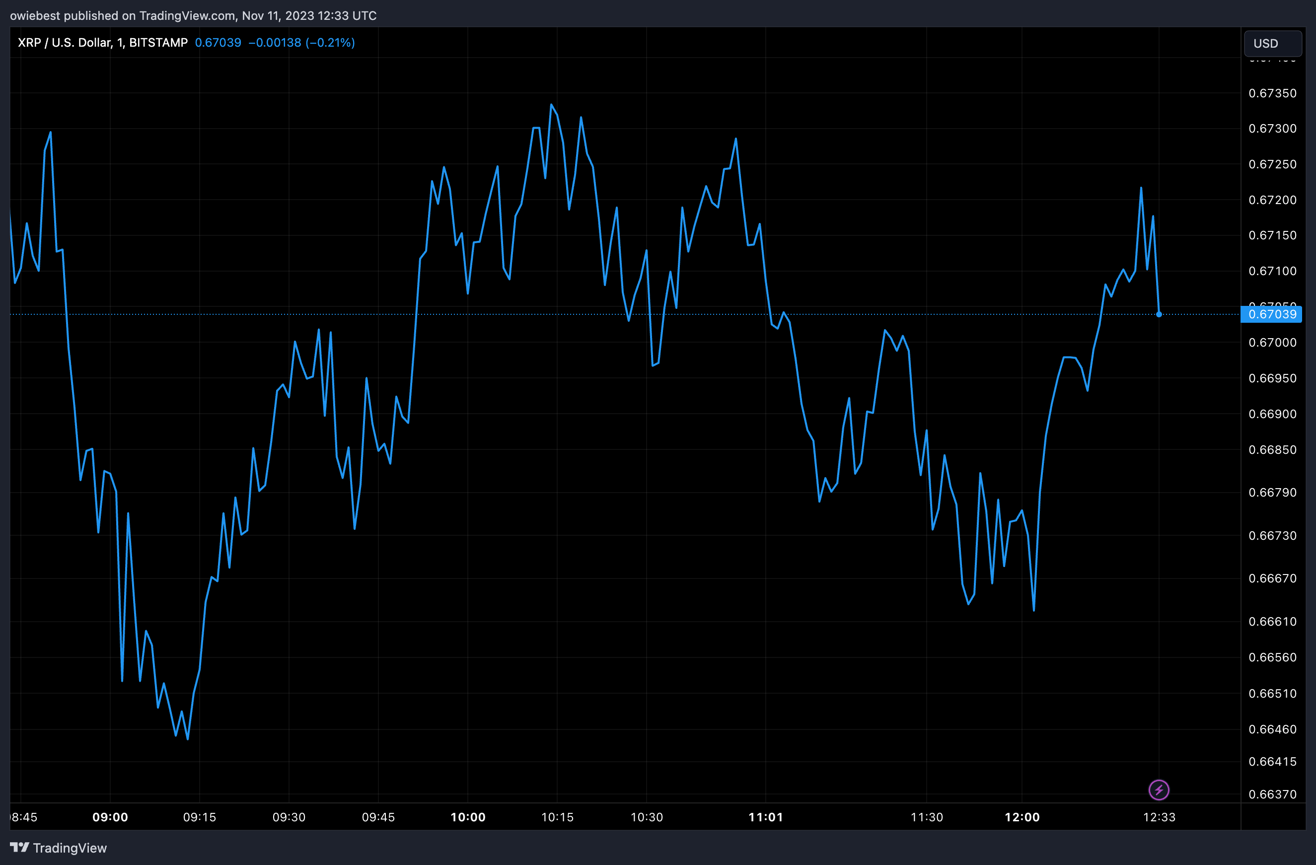Click the 0.67350 price axis label

[x=1272, y=93]
